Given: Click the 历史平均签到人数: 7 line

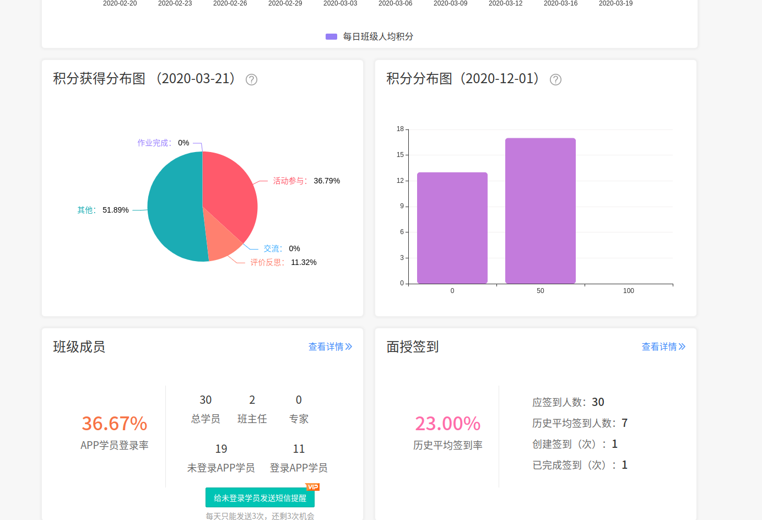Looking at the screenshot, I should coord(580,423).
